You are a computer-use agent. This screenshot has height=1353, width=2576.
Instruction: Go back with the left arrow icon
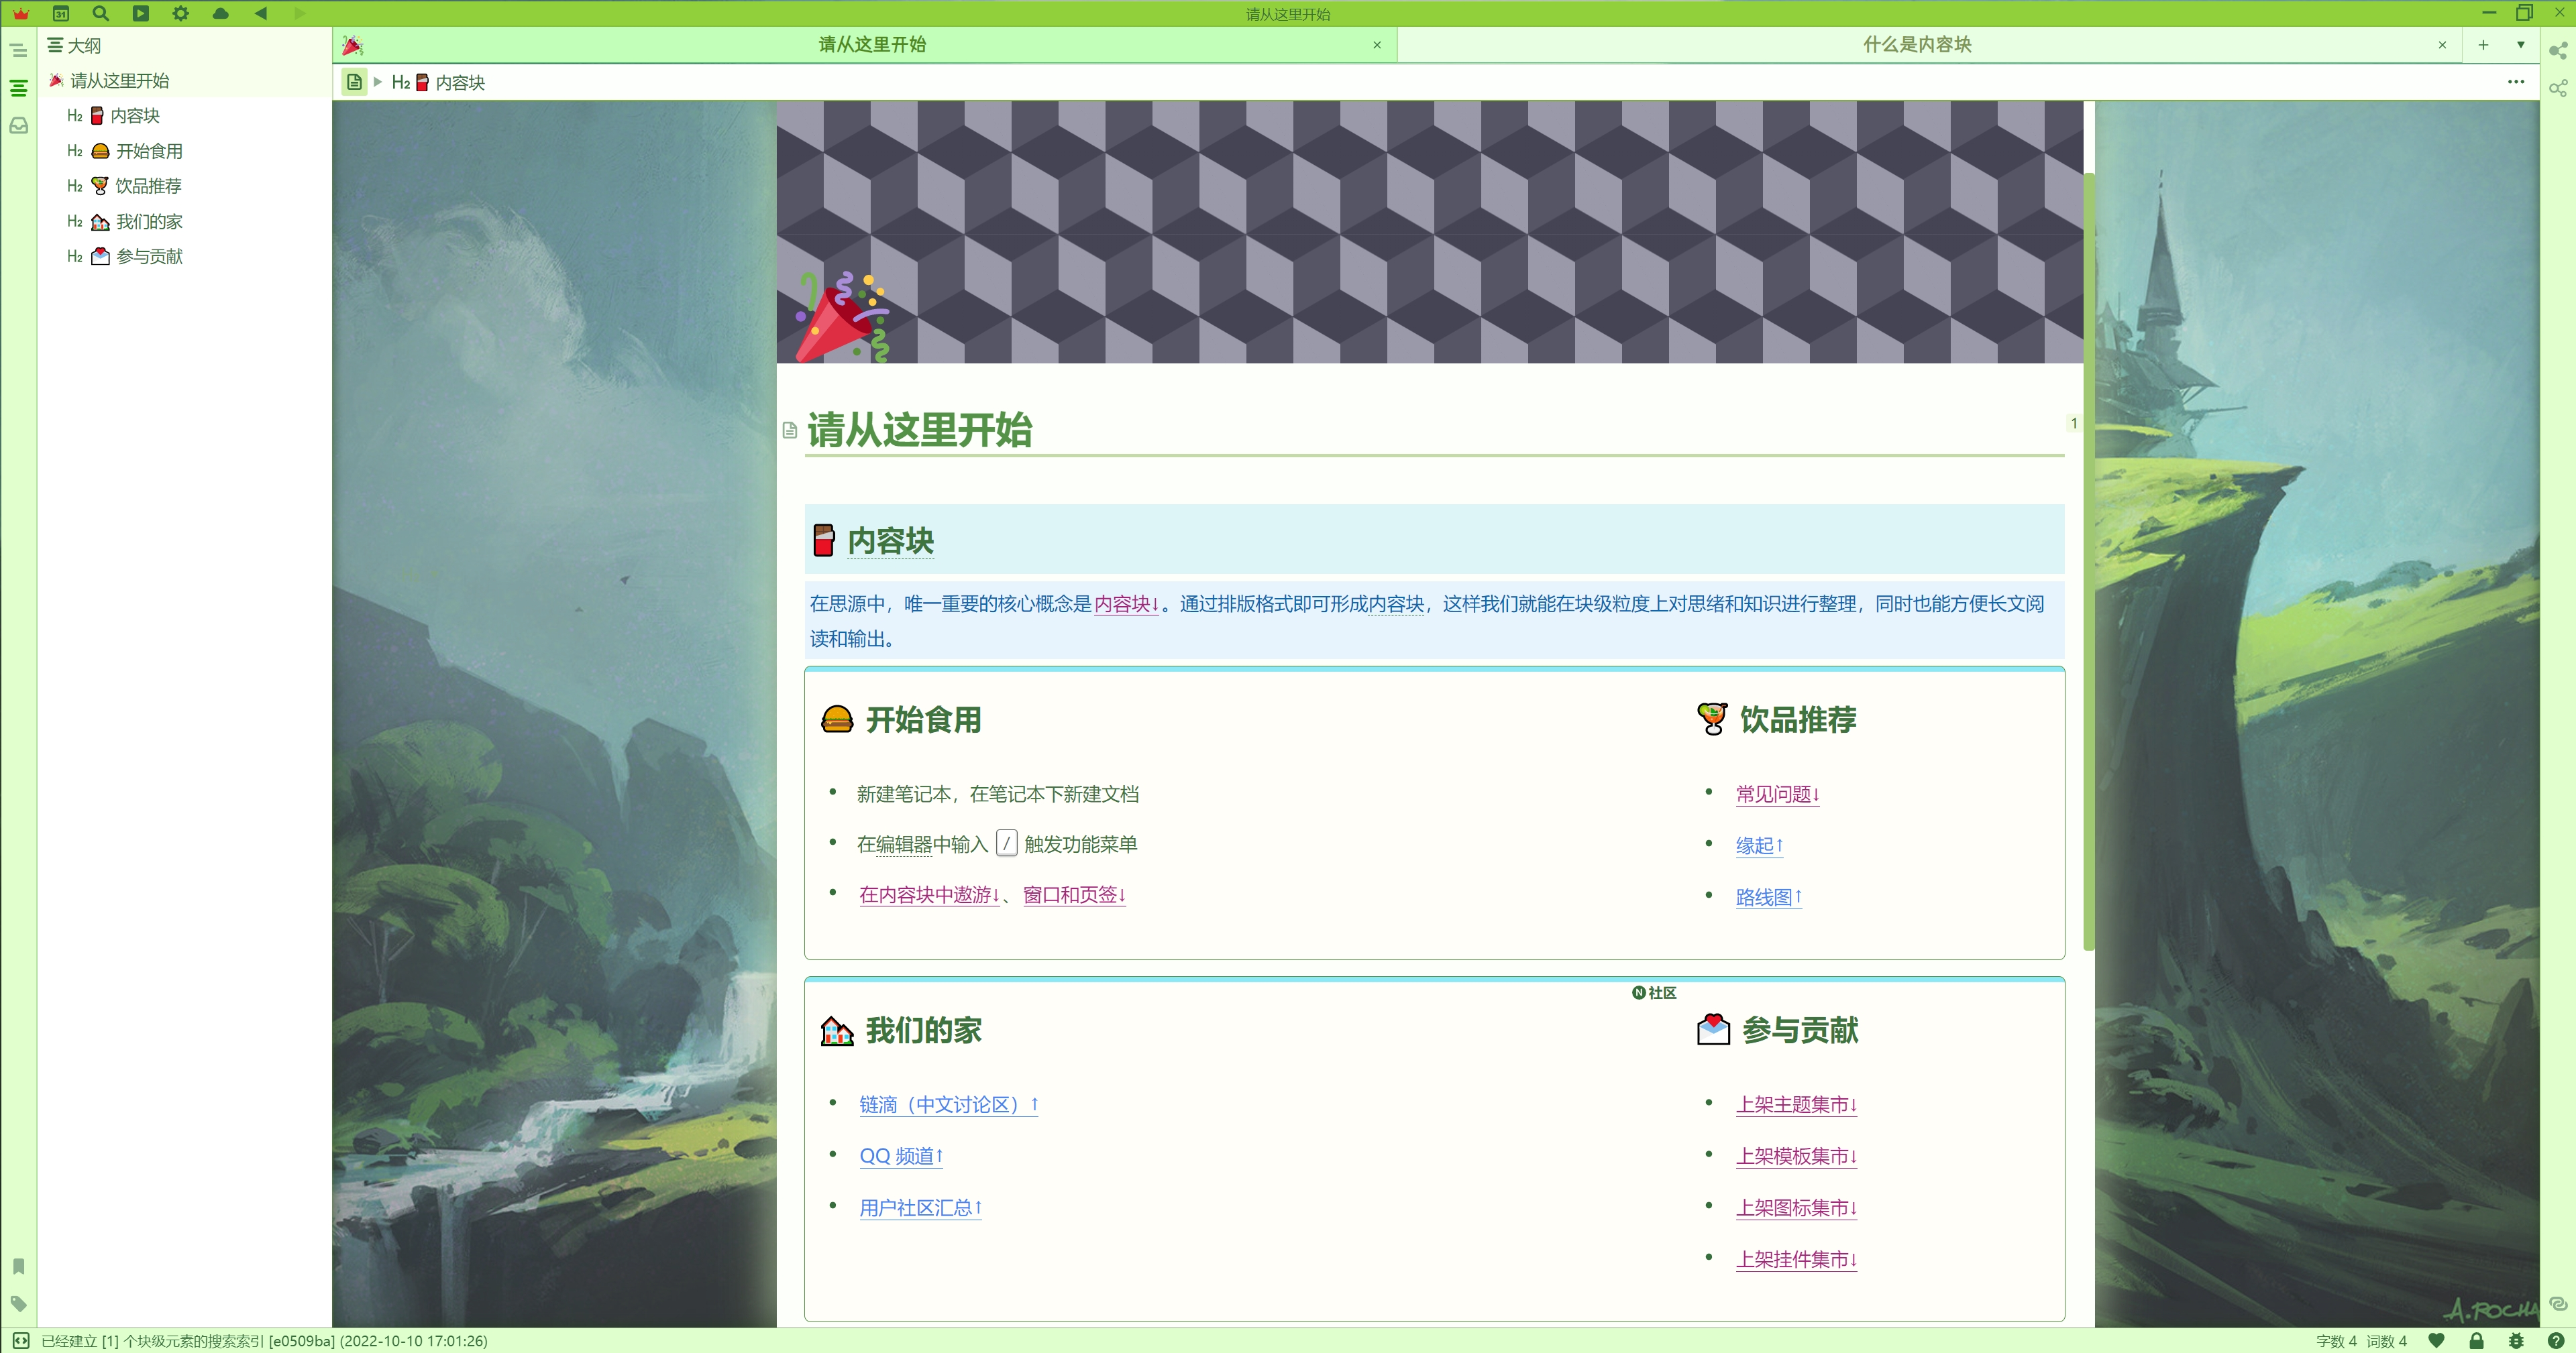261,13
